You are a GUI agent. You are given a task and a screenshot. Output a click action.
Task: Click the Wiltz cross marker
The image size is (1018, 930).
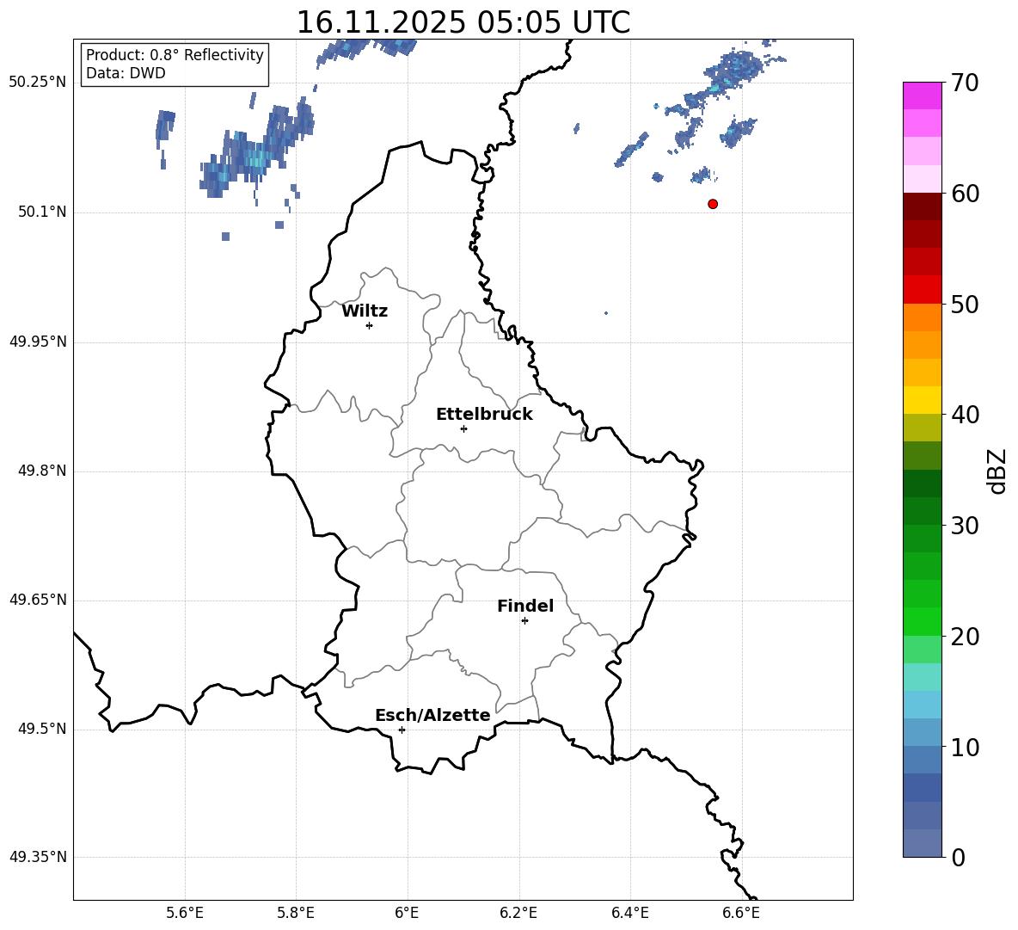click(x=370, y=325)
